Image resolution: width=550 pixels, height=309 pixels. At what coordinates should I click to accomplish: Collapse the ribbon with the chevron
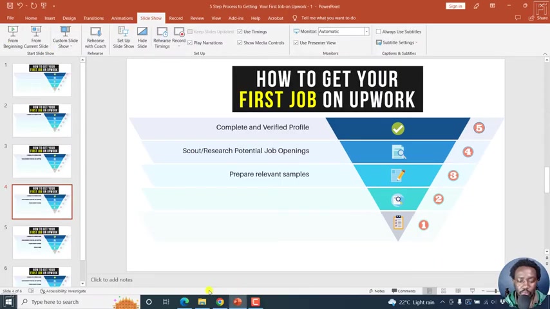pos(545,53)
